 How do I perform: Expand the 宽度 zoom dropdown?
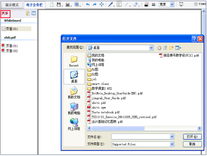[x=172, y=5]
